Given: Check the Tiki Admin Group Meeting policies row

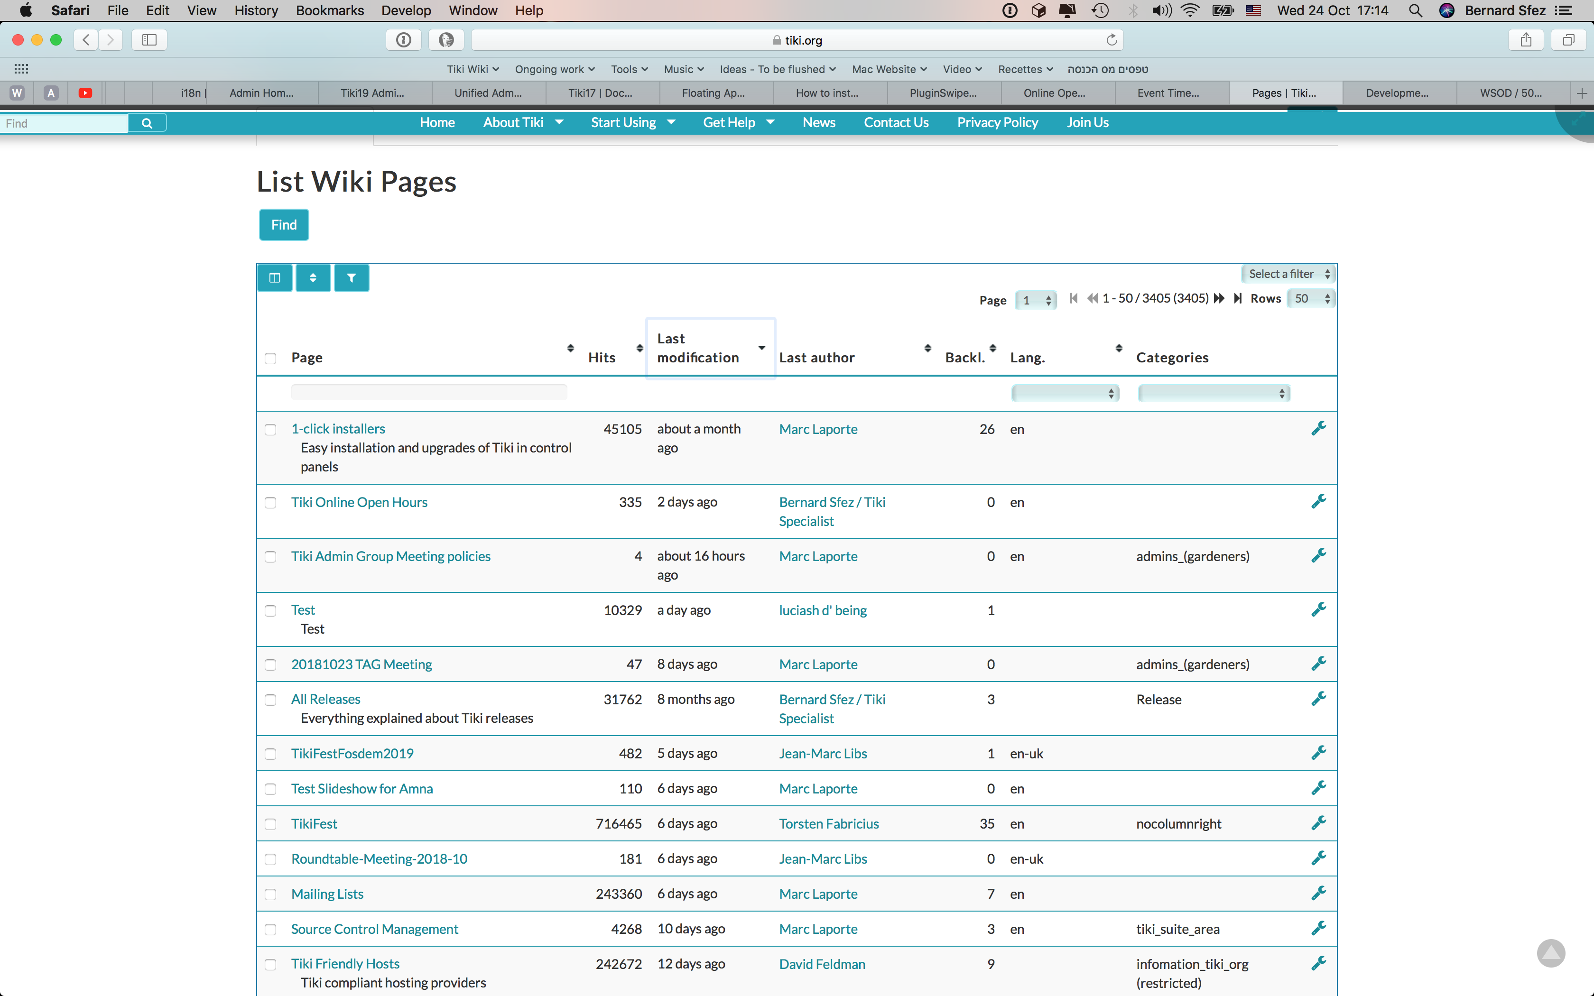Looking at the screenshot, I should pyautogui.click(x=270, y=557).
